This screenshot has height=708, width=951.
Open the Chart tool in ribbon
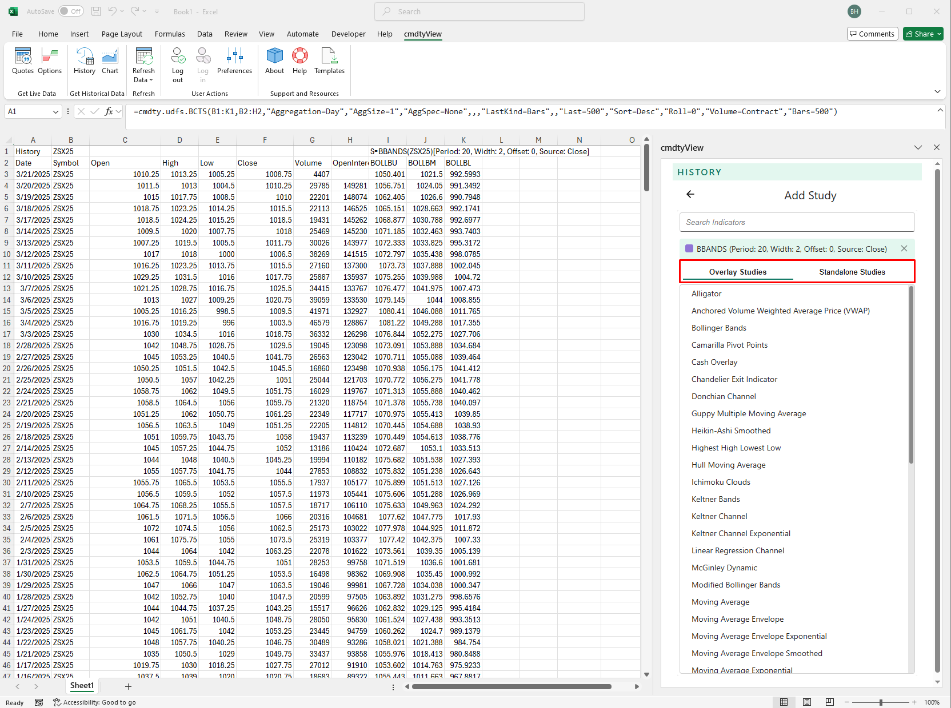coord(110,61)
